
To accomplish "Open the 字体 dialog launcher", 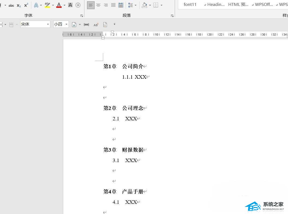I will pos(82,16).
